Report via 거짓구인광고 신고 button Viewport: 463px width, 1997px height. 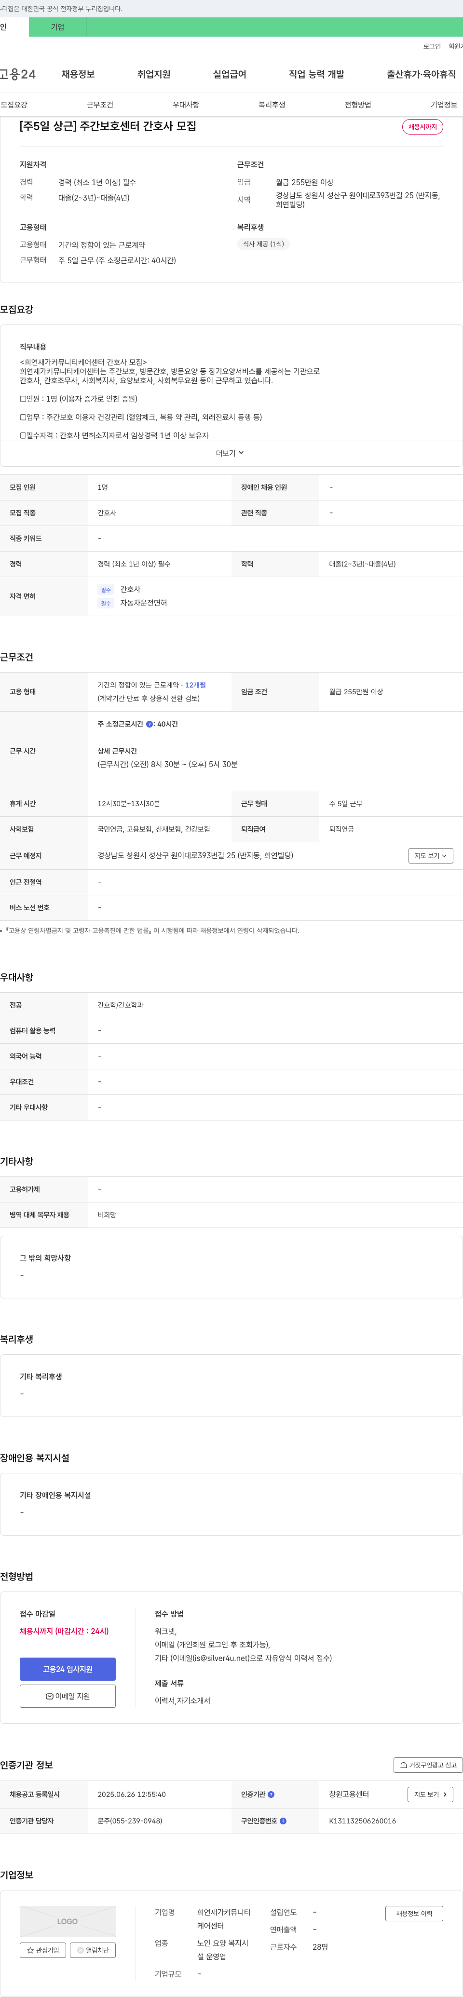click(x=428, y=1765)
